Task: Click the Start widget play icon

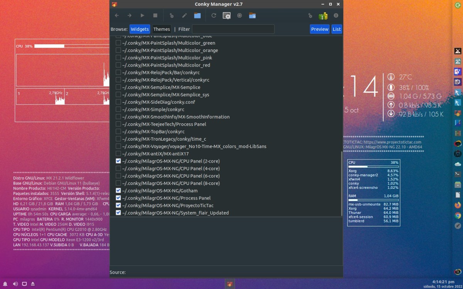Action: point(142,15)
